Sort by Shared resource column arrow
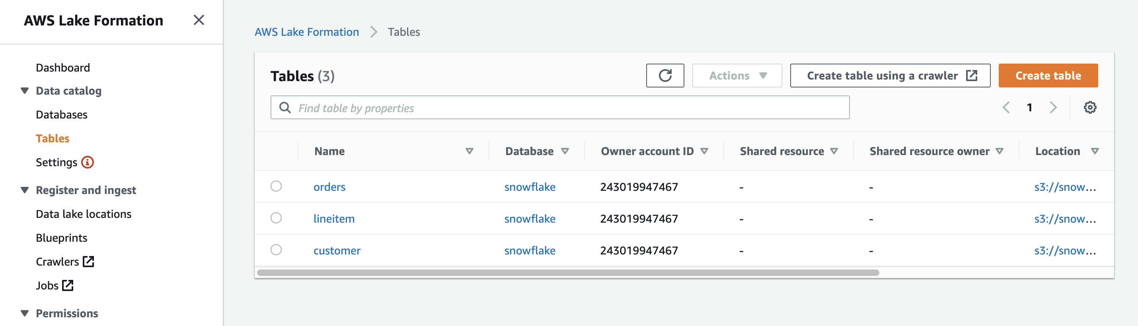 tap(834, 151)
